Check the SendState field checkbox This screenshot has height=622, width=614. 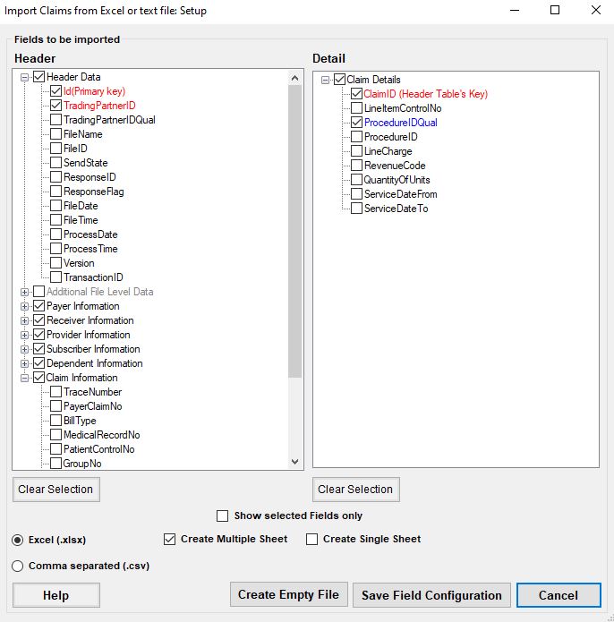pos(55,162)
